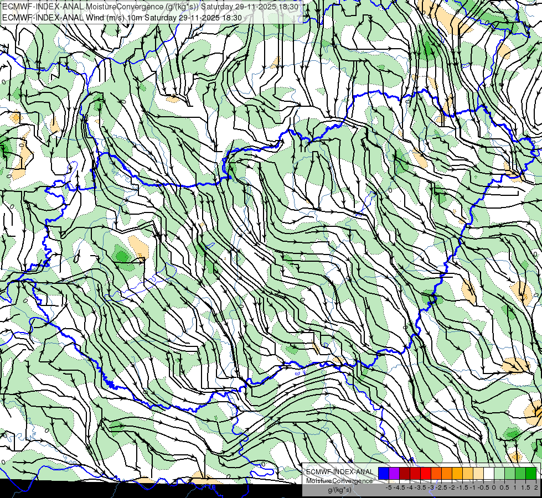
Task: Select the Wind (m/s) 10m title line
Action: [x=122, y=18]
